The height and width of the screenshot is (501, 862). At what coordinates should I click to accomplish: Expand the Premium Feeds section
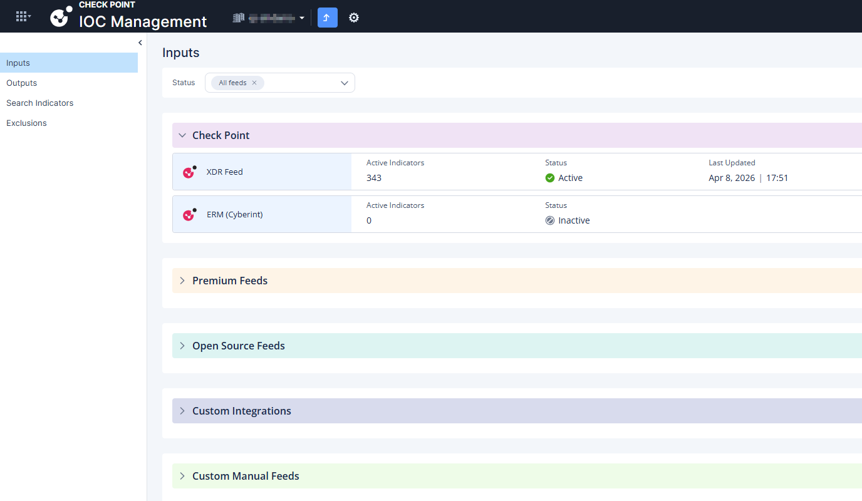click(x=182, y=281)
